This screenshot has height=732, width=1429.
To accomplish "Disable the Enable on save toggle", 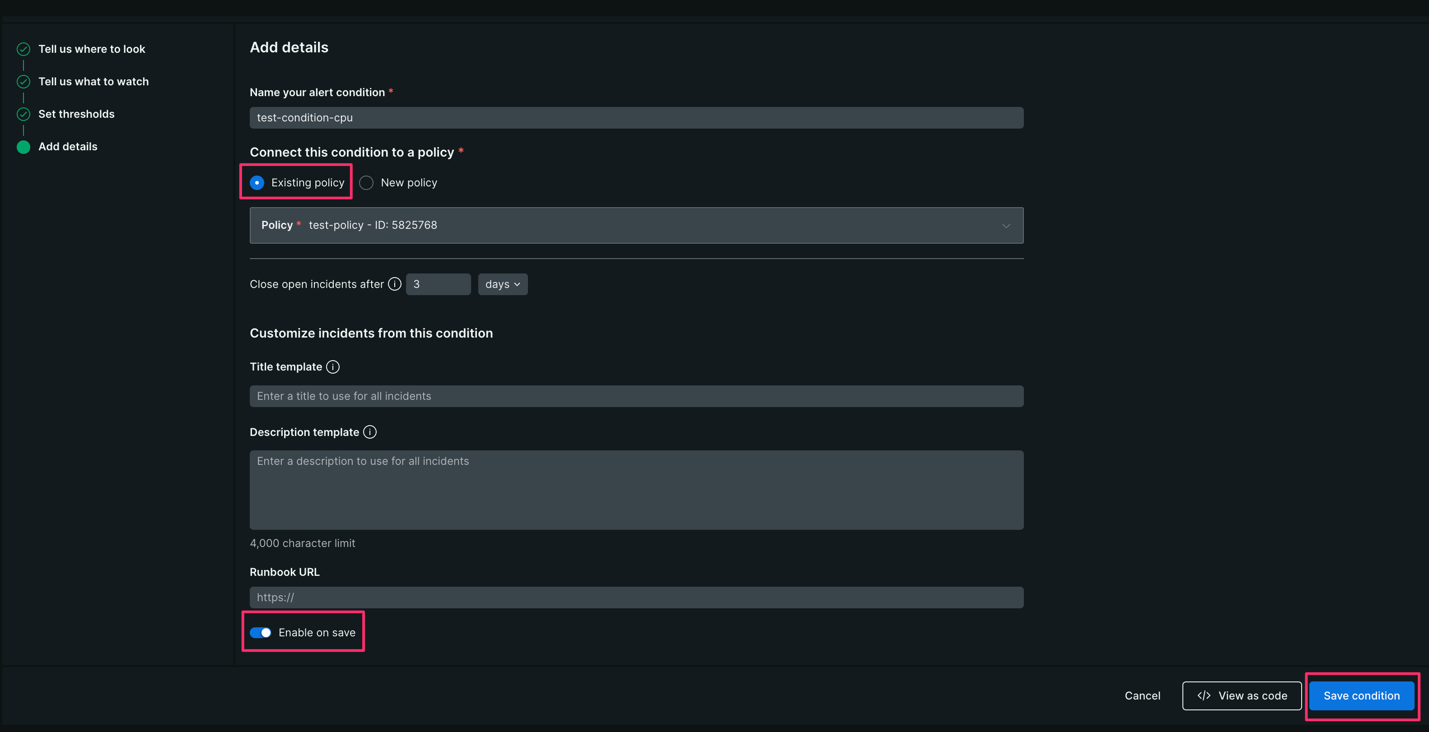I will coord(261,632).
